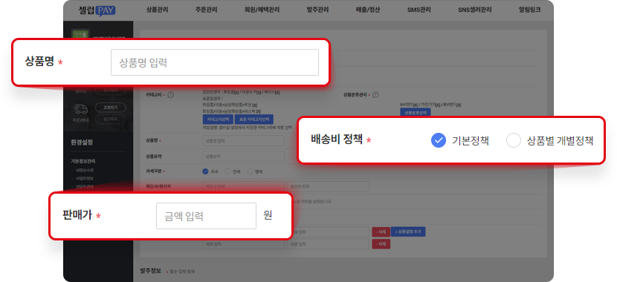Click the 표준 카테고리선택 button

coord(253,119)
